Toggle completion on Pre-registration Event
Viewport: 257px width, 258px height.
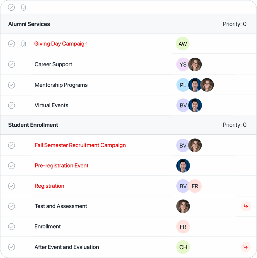(11, 166)
